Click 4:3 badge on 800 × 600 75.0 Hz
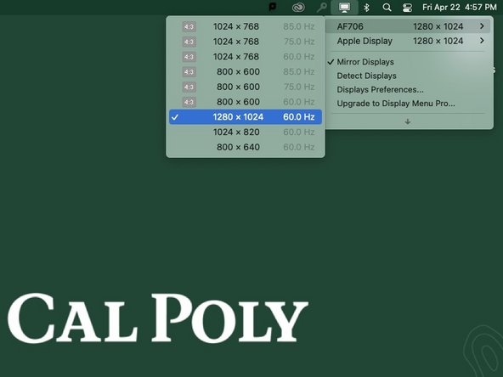This screenshot has height=377, width=503. [x=189, y=87]
